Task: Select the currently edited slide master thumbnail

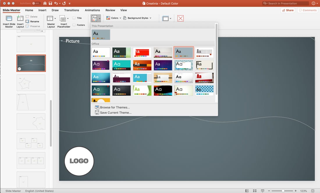Action: pos(31,63)
